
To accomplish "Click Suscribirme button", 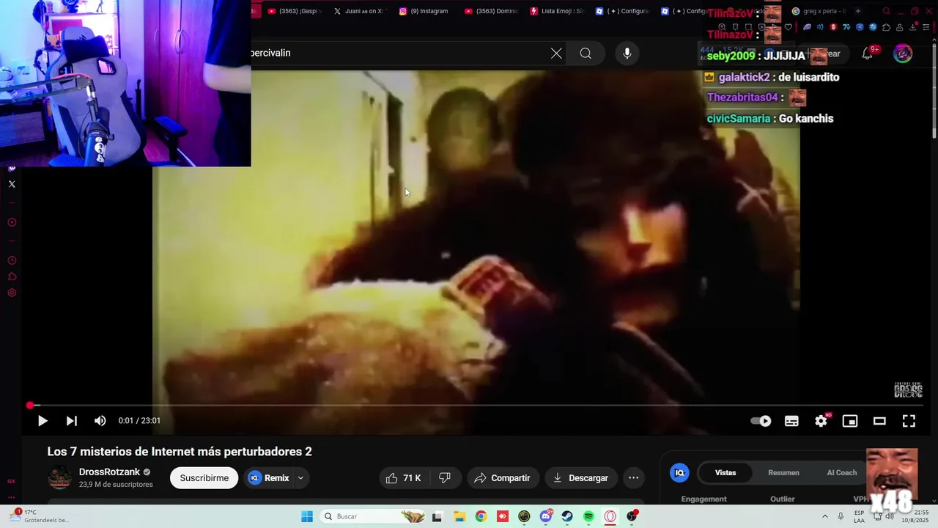I will point(204,478).
